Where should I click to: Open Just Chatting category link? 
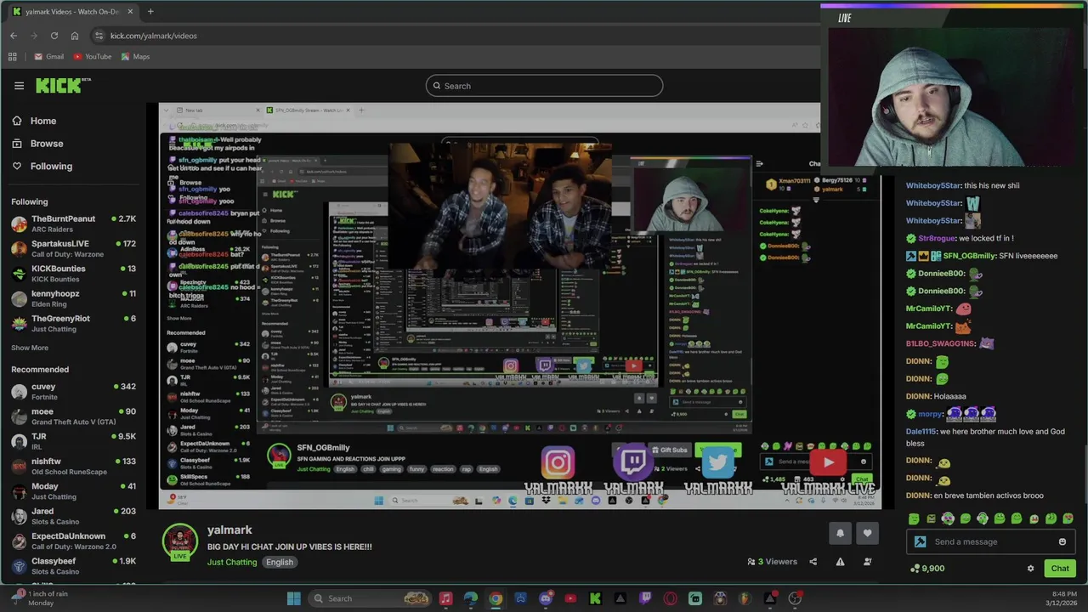[x=232, y=562]
